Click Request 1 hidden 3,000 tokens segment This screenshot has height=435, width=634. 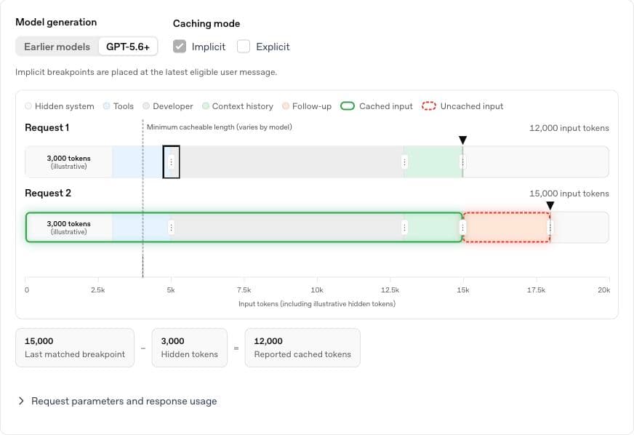point(69,162)
